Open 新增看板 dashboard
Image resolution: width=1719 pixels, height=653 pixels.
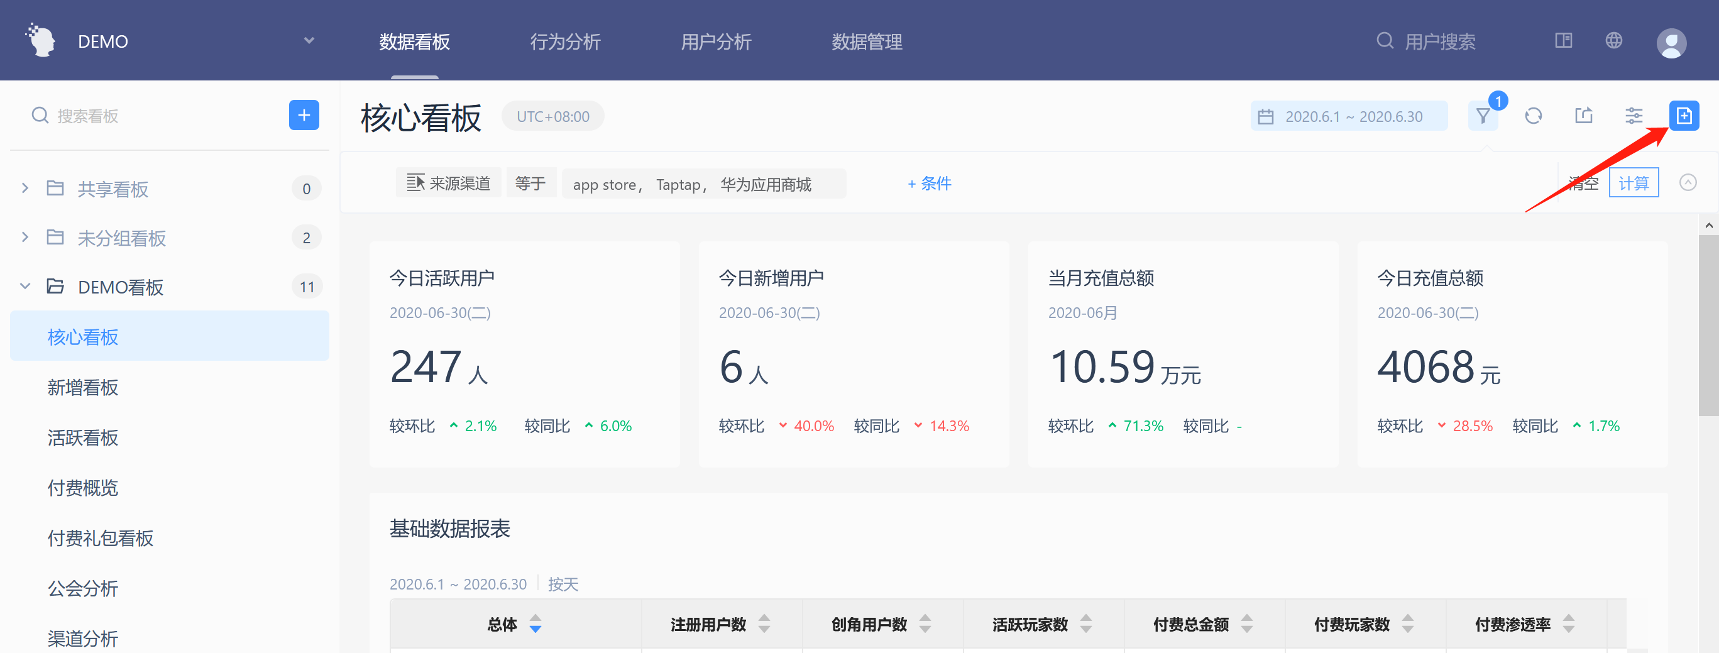(83, 388)
